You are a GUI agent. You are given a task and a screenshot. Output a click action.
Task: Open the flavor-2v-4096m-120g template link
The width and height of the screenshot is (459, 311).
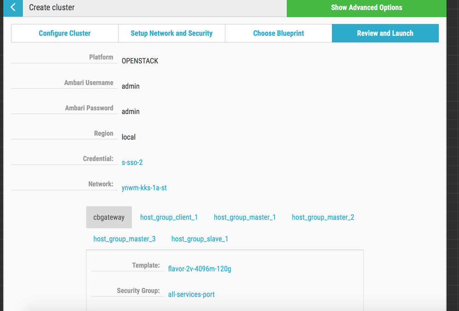(x=200, y=269)
